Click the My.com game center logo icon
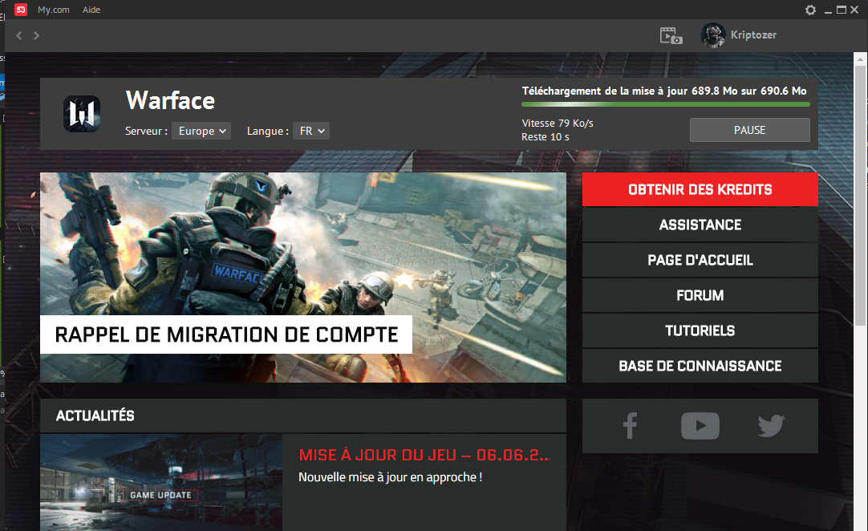The image size is (868, 531). 21,10
